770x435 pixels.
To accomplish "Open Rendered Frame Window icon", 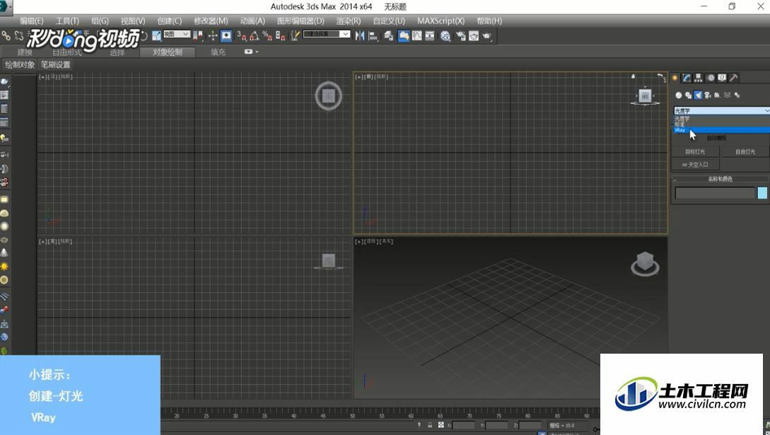I will pos(474,36).
